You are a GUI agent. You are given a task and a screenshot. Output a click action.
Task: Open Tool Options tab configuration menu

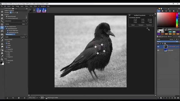pyautogui.click(x=27, y=9)
